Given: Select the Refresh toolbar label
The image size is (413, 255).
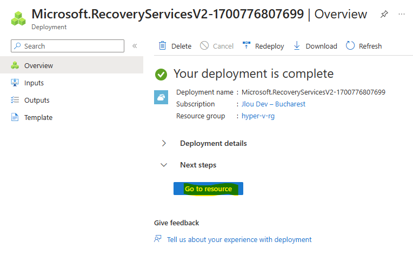Looking at the screenshot, I should pyautogui.click(x=370, y=46).
